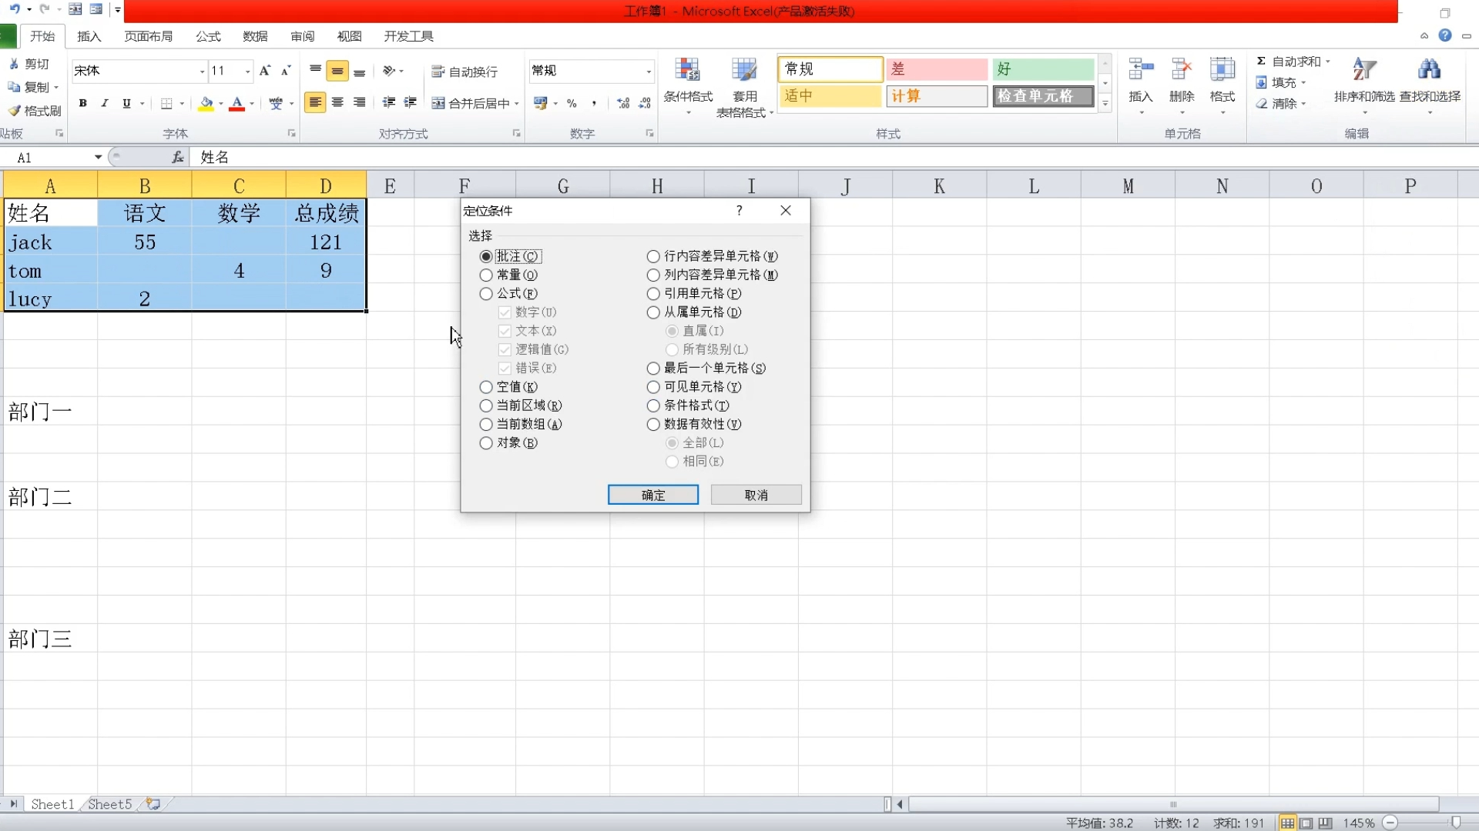Expand the font name dropdown
Screen dimensions: 1479x831
(x=202, y=71)
